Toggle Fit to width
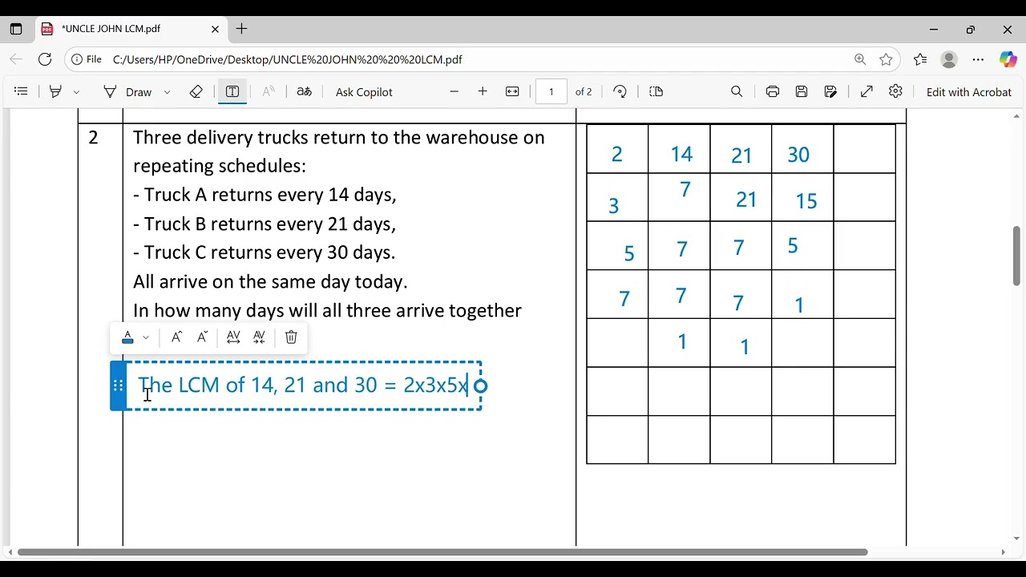The width and height of the screenshot is (1026, 577). click(513, 92)
